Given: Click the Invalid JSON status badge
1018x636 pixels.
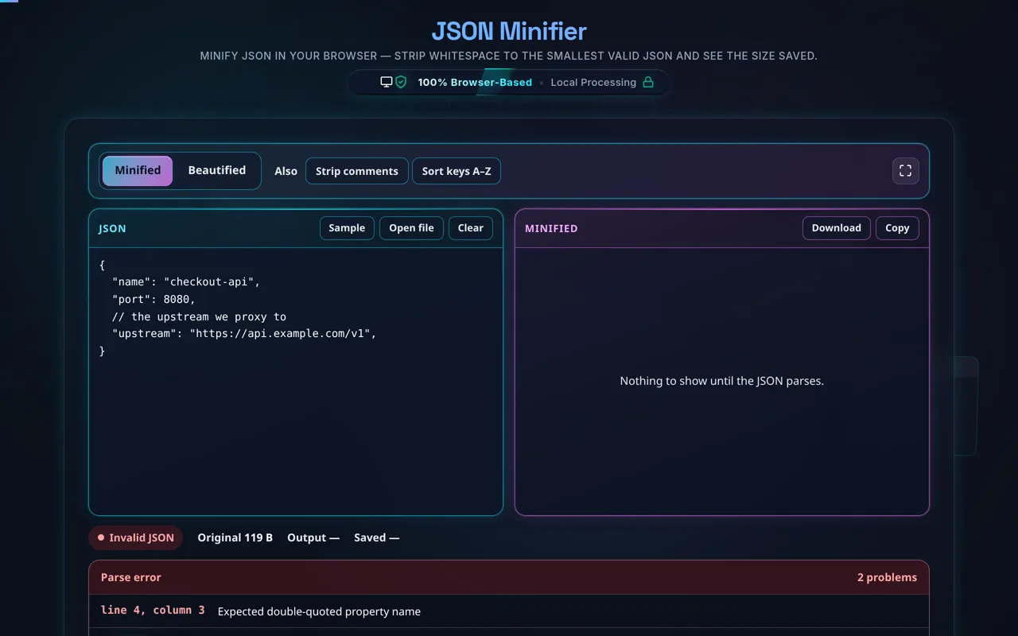Looking at the screenshot, I should [x=136, y=538].
